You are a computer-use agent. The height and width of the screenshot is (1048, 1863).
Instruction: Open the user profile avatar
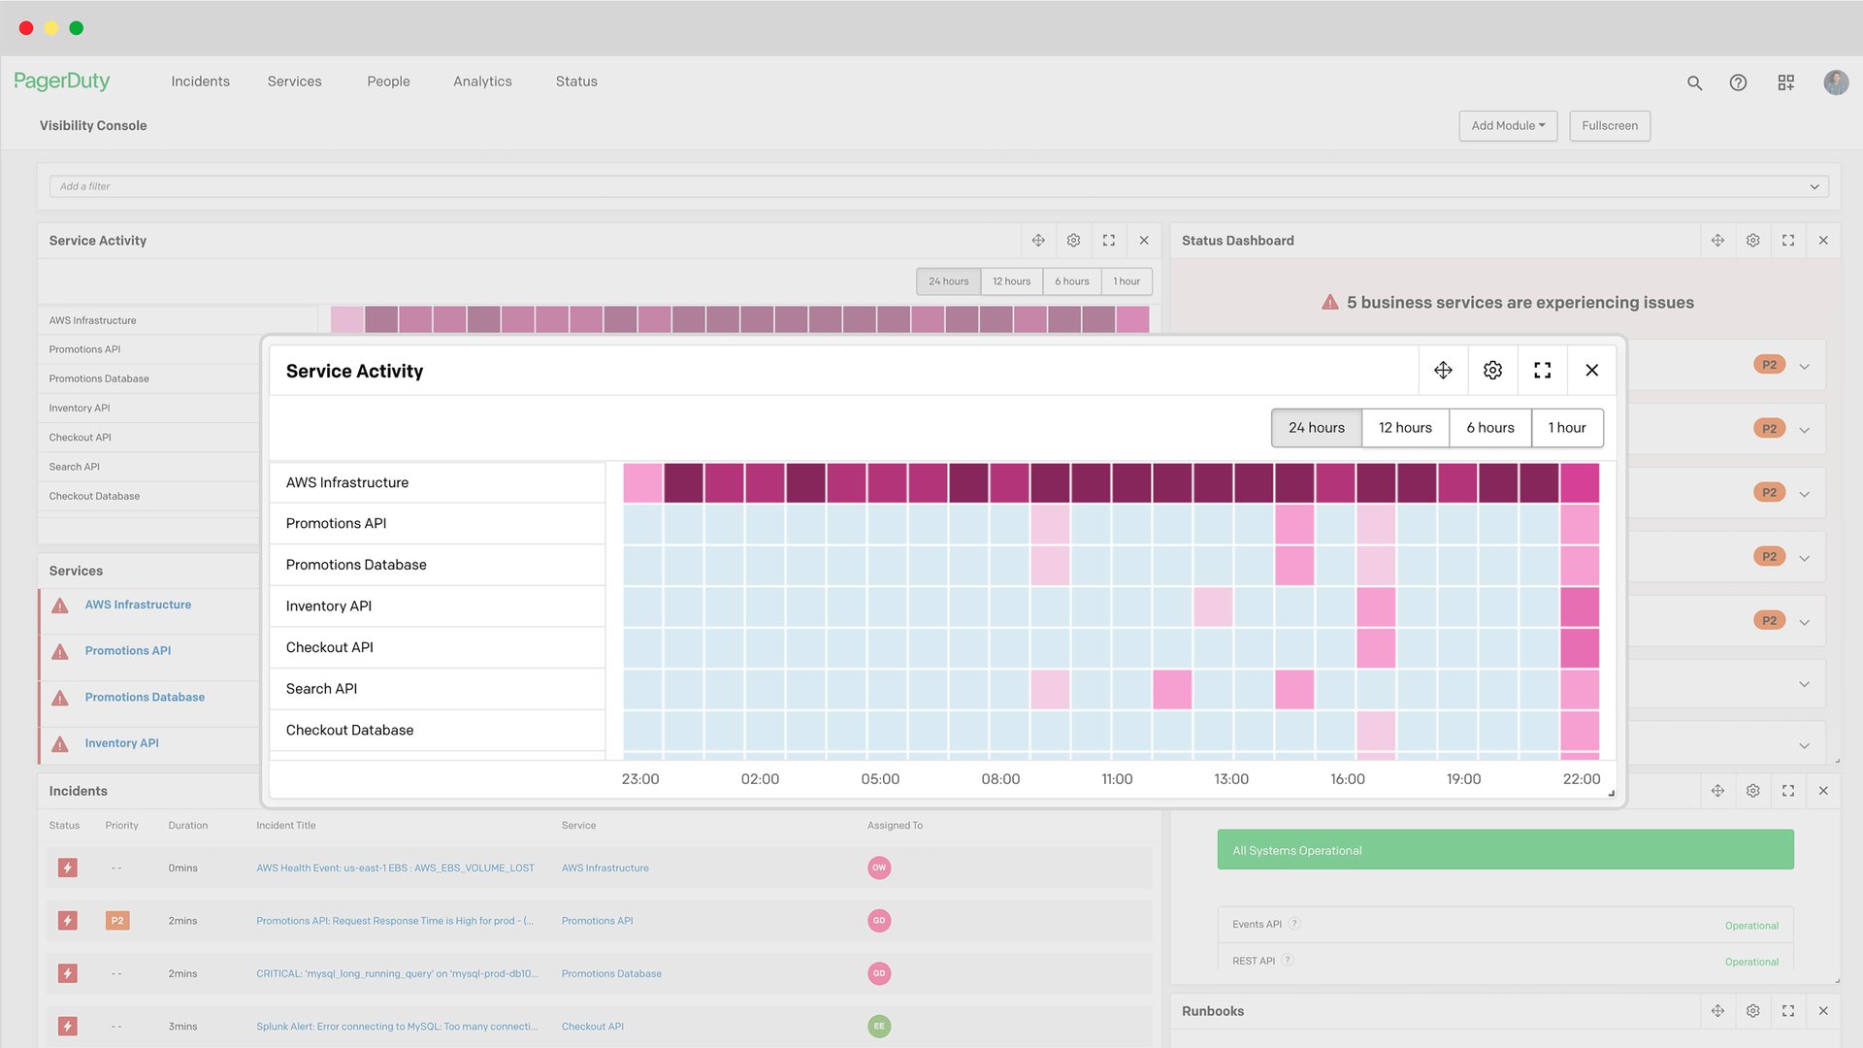pos(1836,82)
